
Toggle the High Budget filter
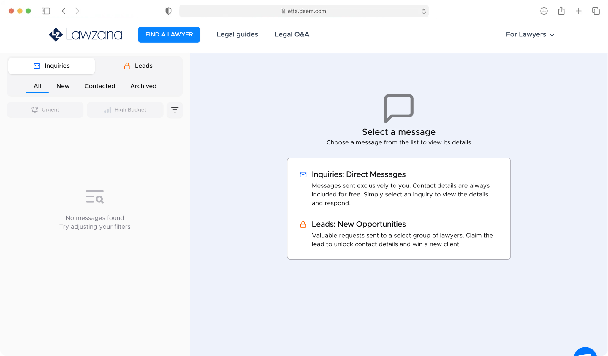[x=125, y=110]
